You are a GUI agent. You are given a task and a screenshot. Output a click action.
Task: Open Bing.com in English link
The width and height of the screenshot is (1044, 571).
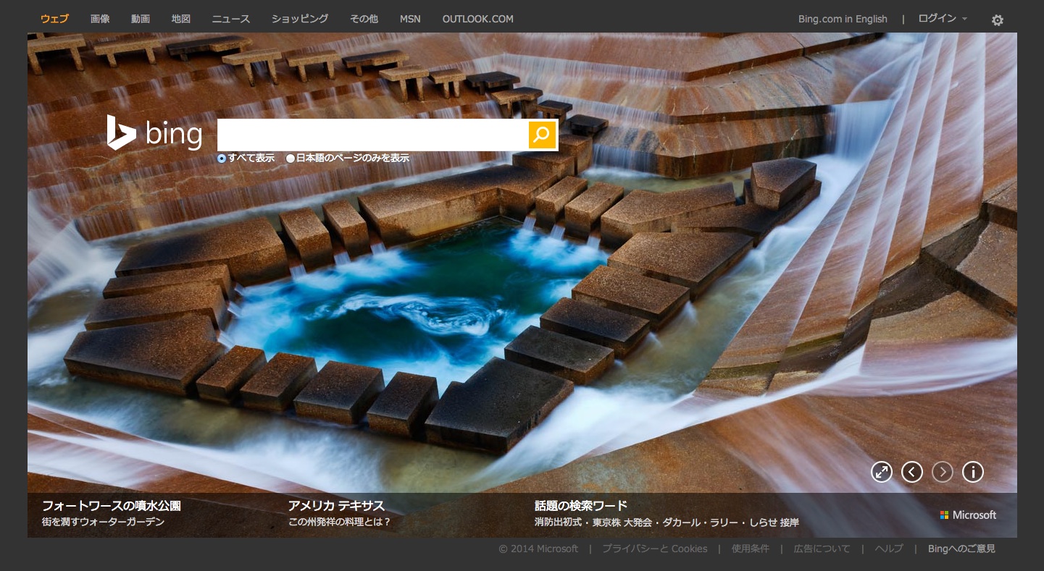click(x=843, y=19)
